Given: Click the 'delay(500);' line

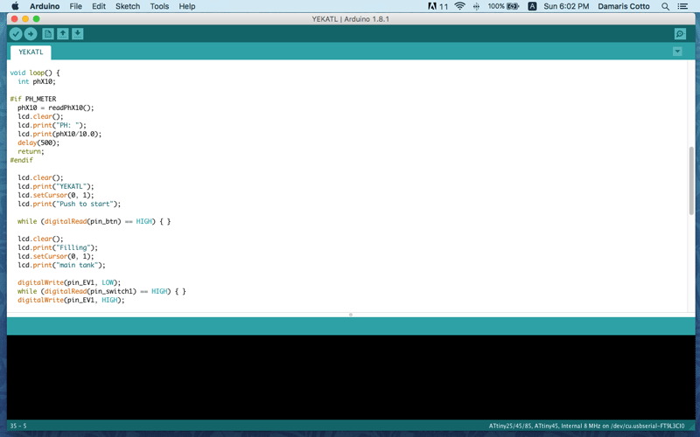Looking at the screenshot, I should point(38,142).
